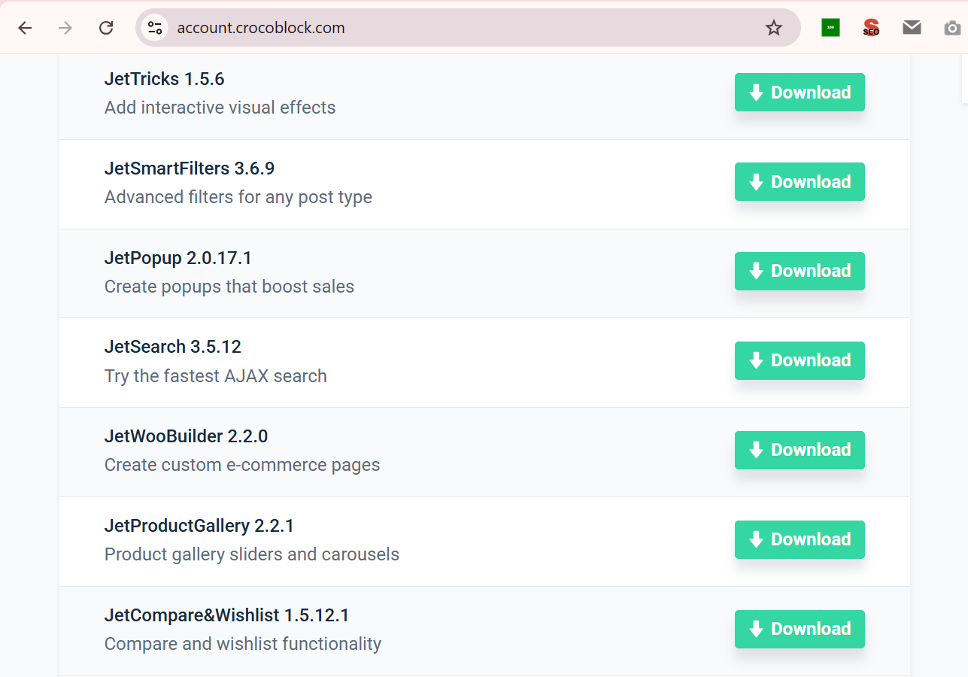Reload the current page

point(106,28)
